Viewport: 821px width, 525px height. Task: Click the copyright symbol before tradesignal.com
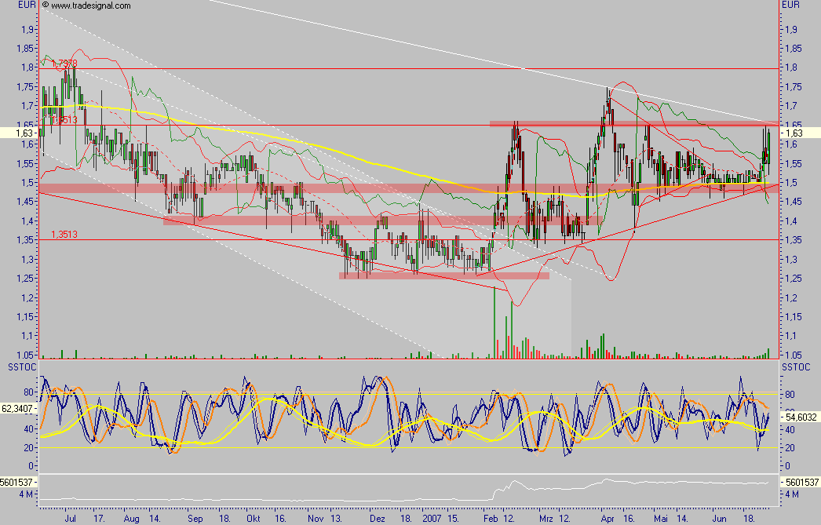45,5
